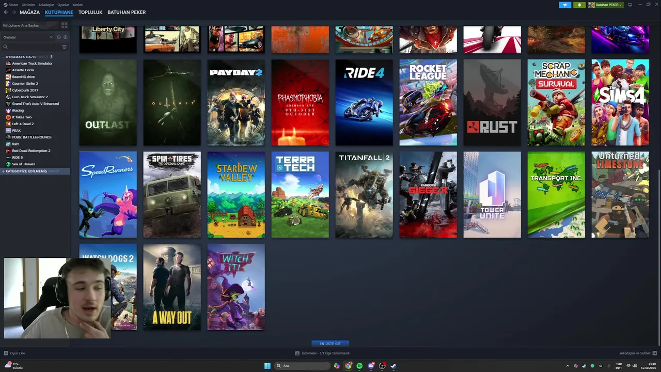Open notifications bell icon
The height and width of the screenshot is (372, 661).
[x=579, y=5]
